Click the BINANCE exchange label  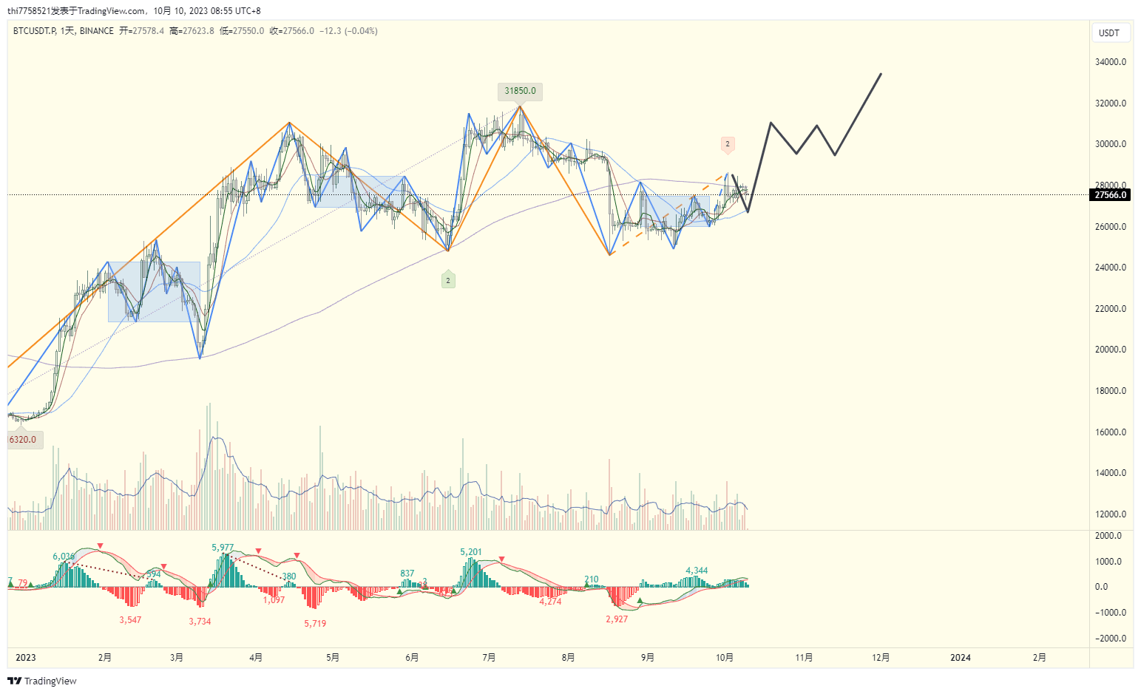tap(97, 31)
